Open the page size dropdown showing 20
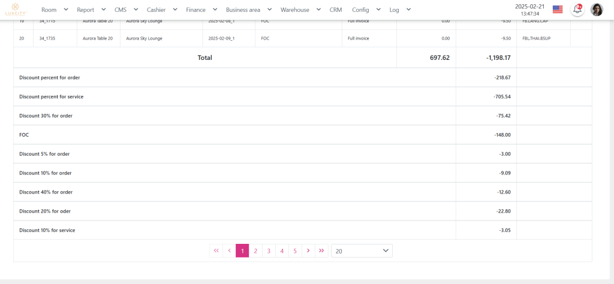Viewport: 614px width, 284px height. [362, 251]
